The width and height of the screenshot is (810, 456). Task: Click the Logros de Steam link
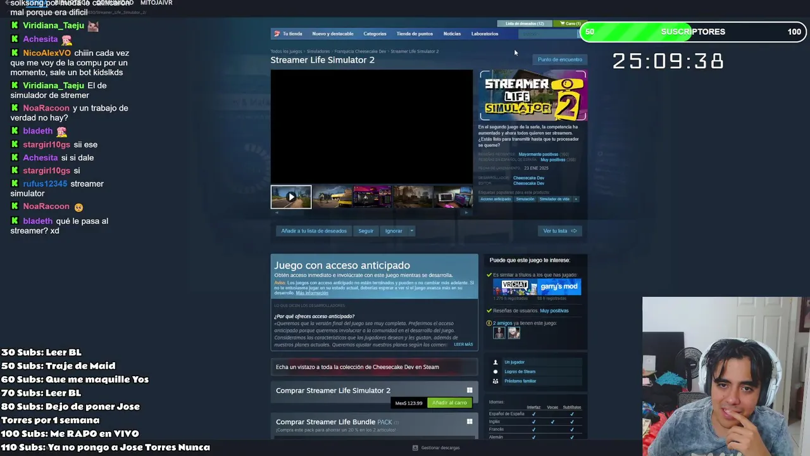tap(520, 372)
